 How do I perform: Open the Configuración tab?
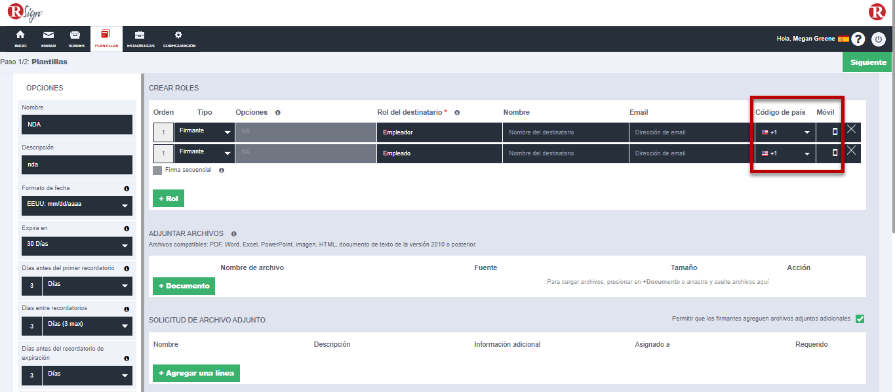(x=179, y=39)
